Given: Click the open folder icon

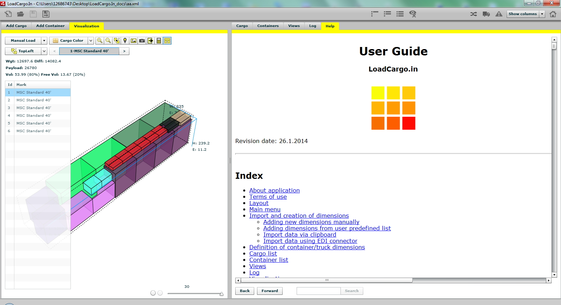Looking at the screenshot, I should (x=21, y=14).
